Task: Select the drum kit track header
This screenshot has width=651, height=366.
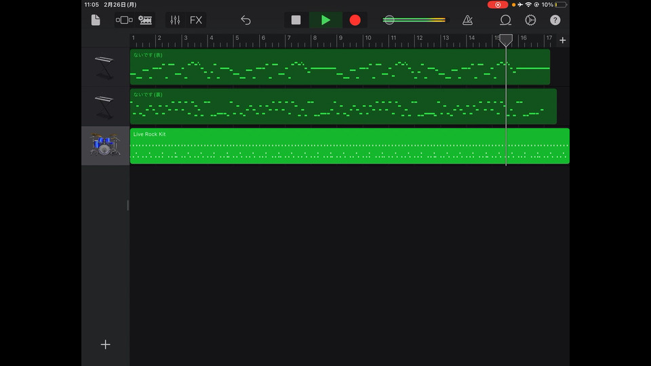Action: tap(106, 146)
